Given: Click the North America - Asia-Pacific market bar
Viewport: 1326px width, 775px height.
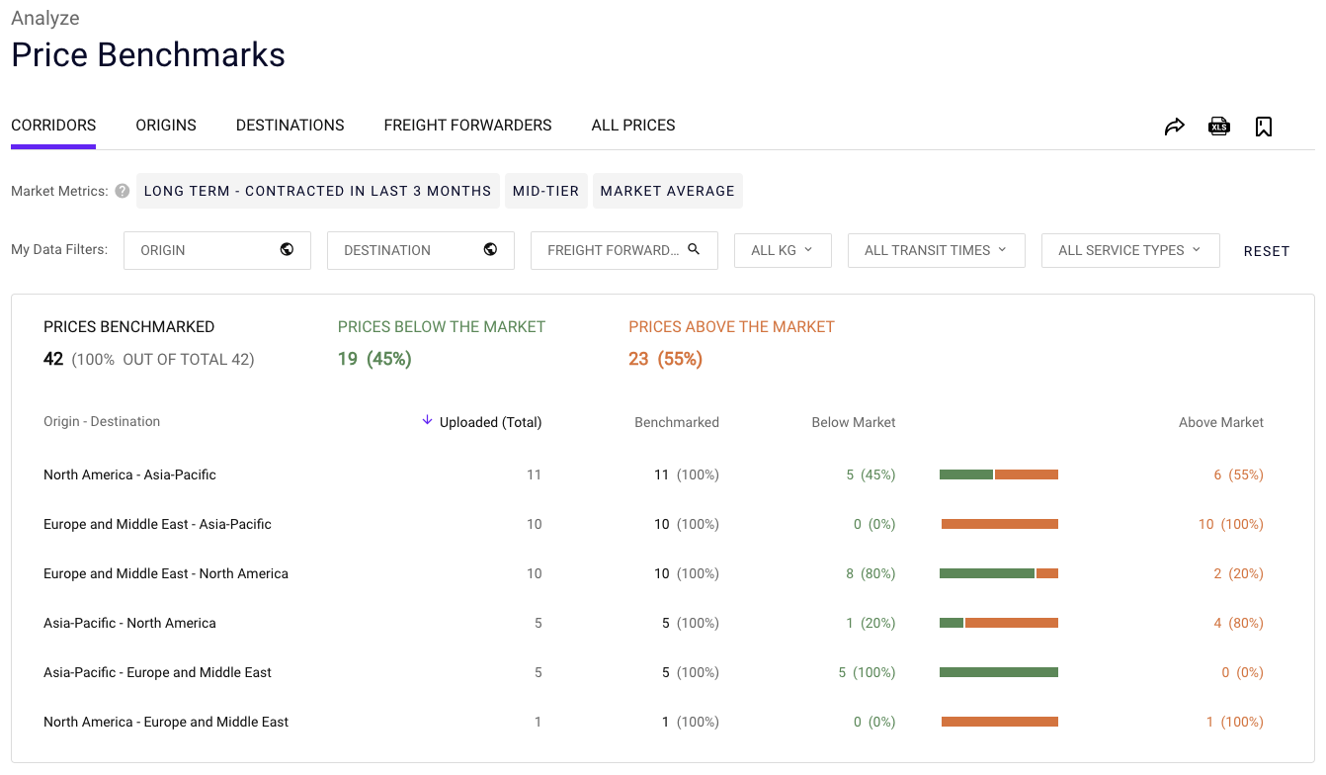Looking at the screenshot, I should tap(999, 474).
